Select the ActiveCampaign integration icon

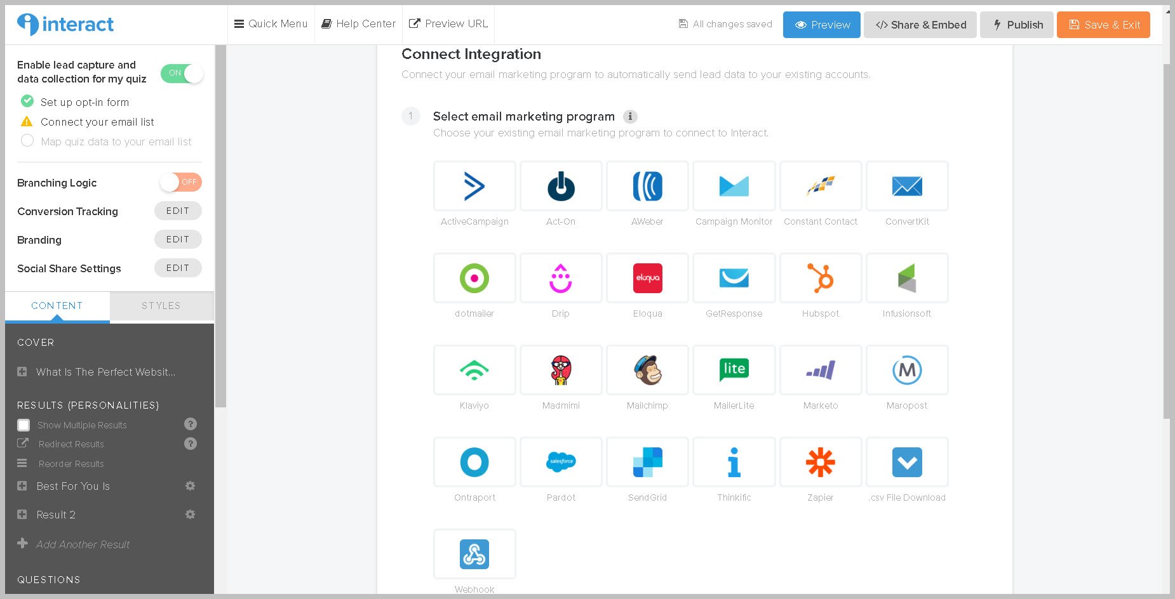[x=474, y=186]
